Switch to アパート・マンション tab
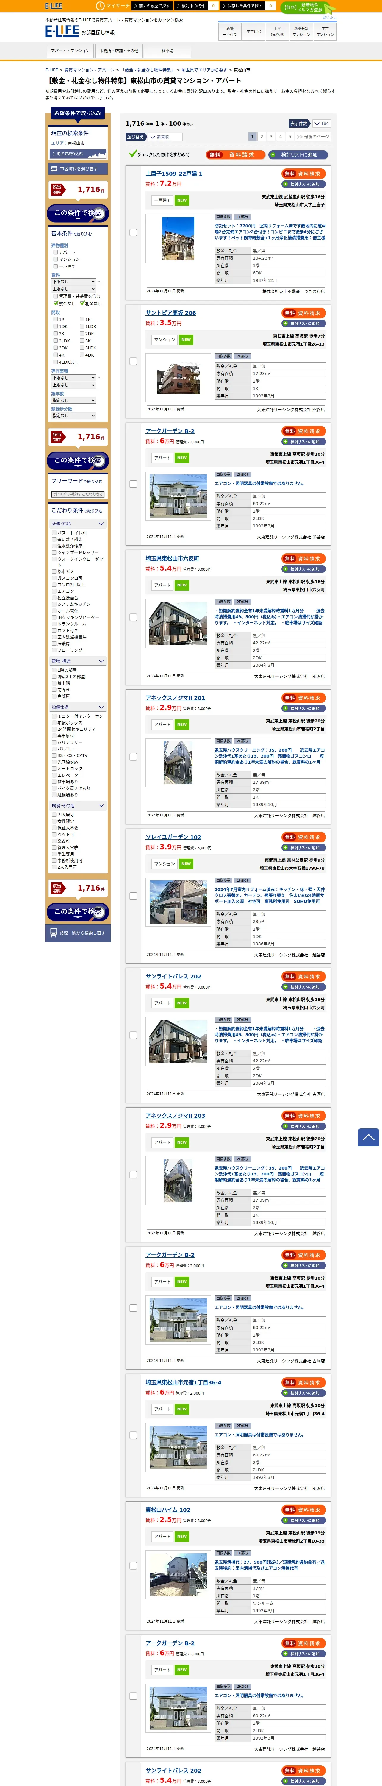The height and width of the screenshot is (1786, 382). click(x=70, y=51)
